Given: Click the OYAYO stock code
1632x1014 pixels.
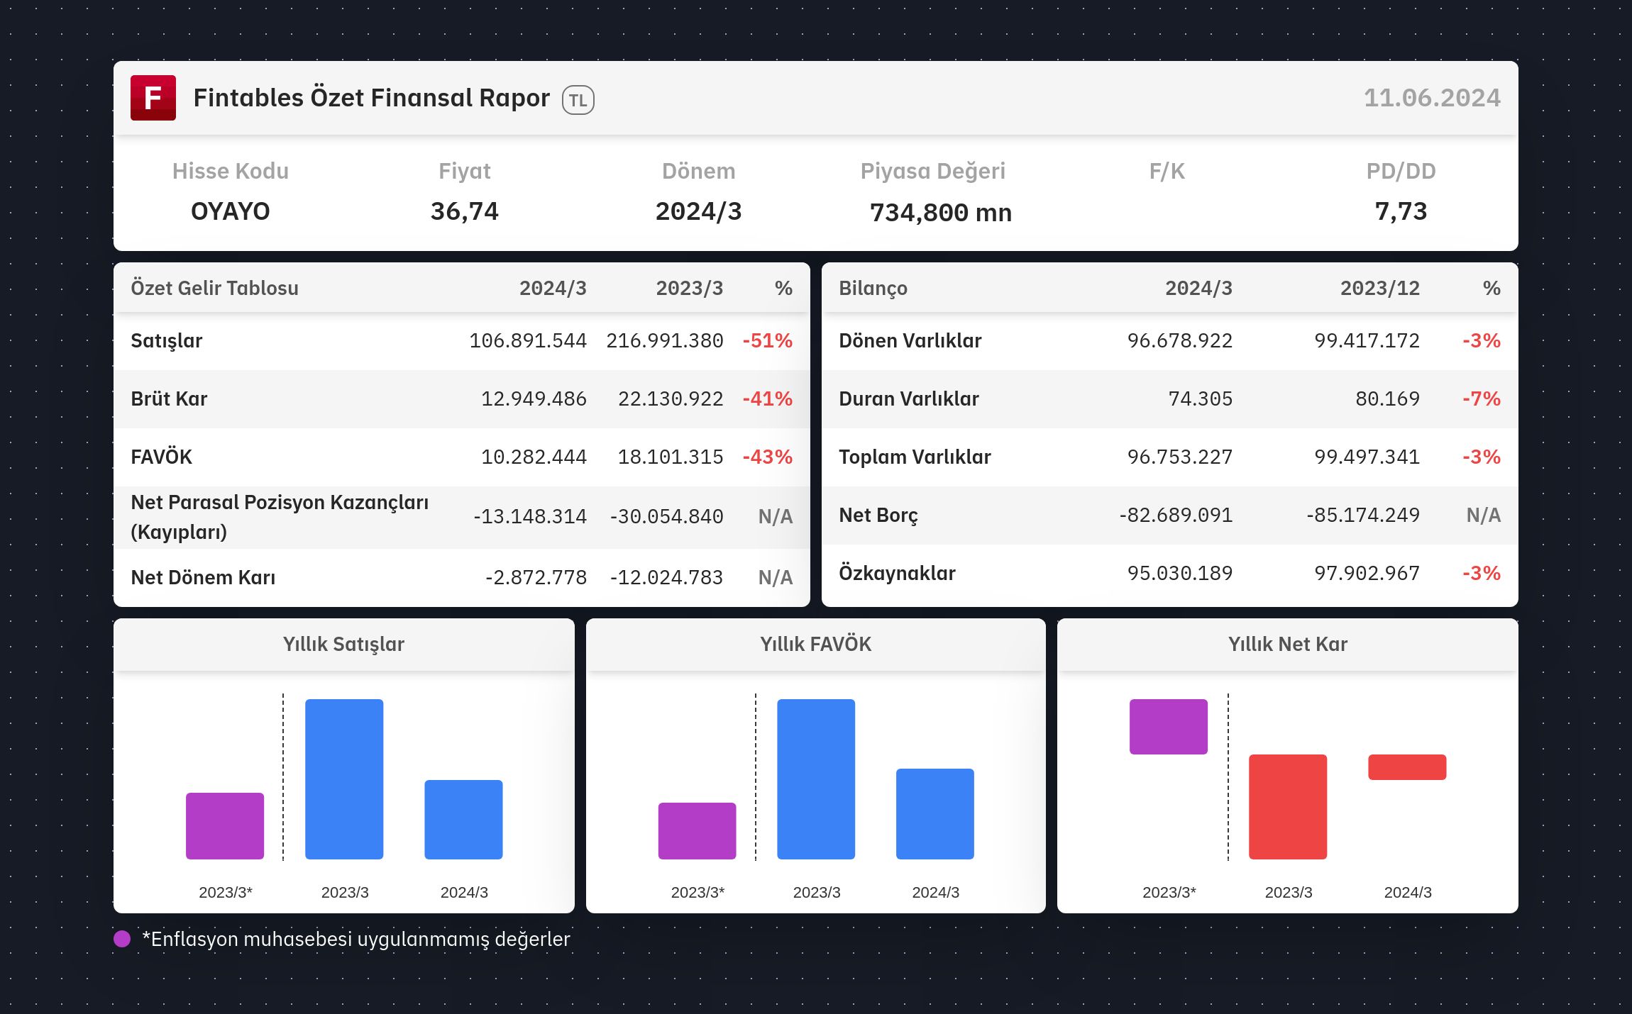Looking at the screenshot, I should click(231, 211).
